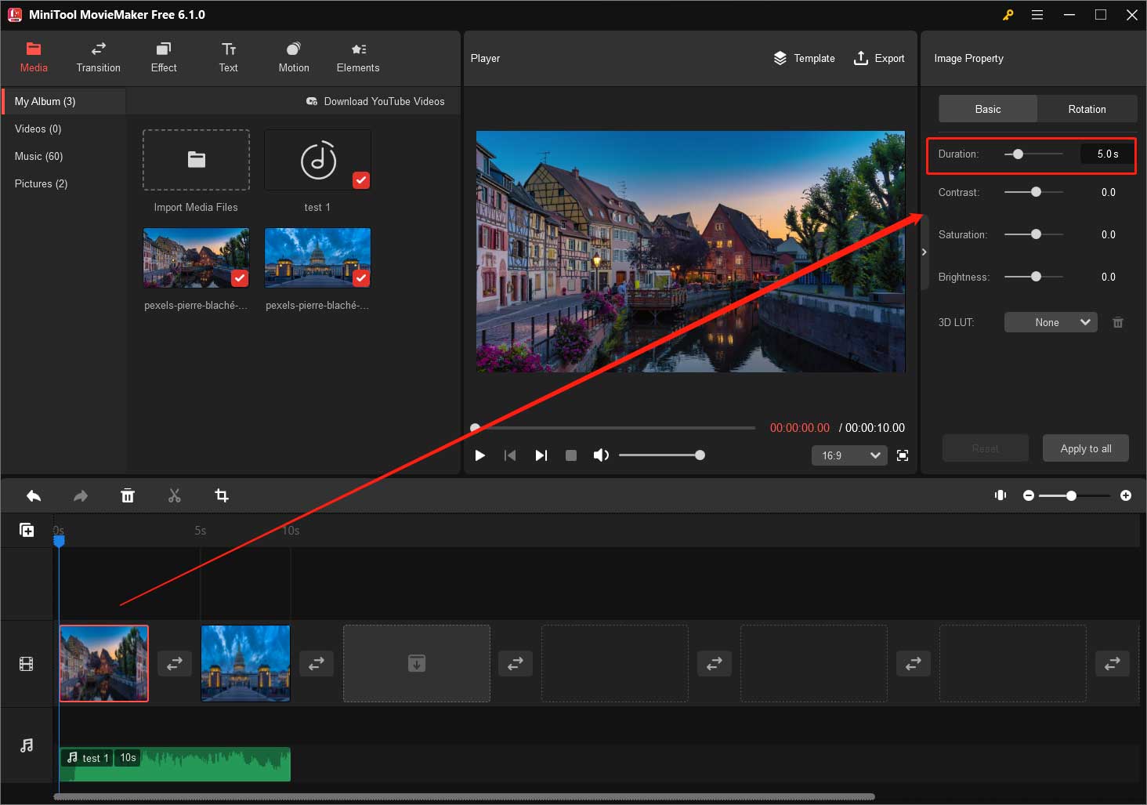Enter full screen preview
This screenshot has height=805, width=1147.
point(903,455)
